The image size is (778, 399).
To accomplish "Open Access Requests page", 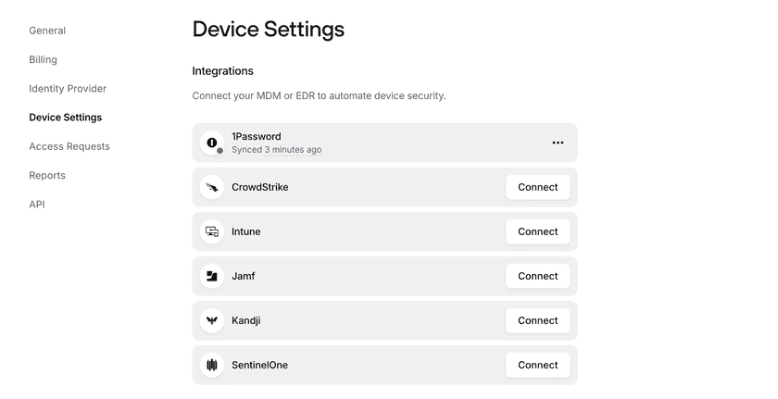I will (x=69, y=146).
